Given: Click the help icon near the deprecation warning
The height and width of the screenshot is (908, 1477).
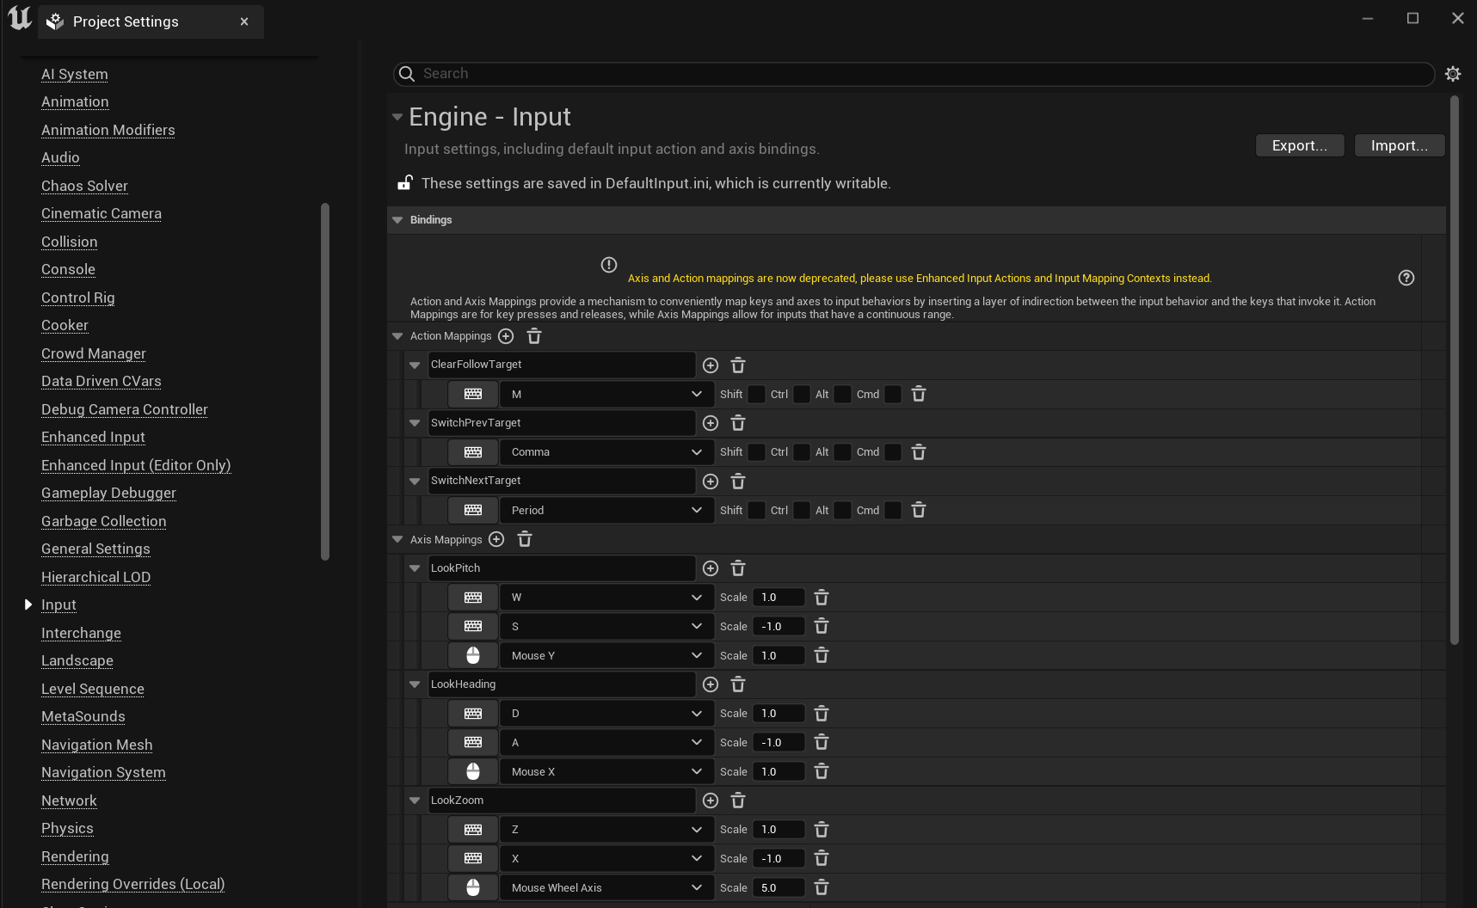Looking at the screenshot, I should tap(1406, 278).
